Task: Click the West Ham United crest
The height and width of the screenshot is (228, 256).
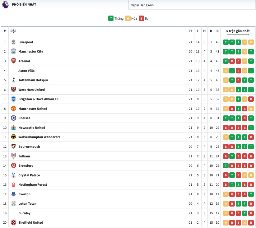Action: (13, 90)
